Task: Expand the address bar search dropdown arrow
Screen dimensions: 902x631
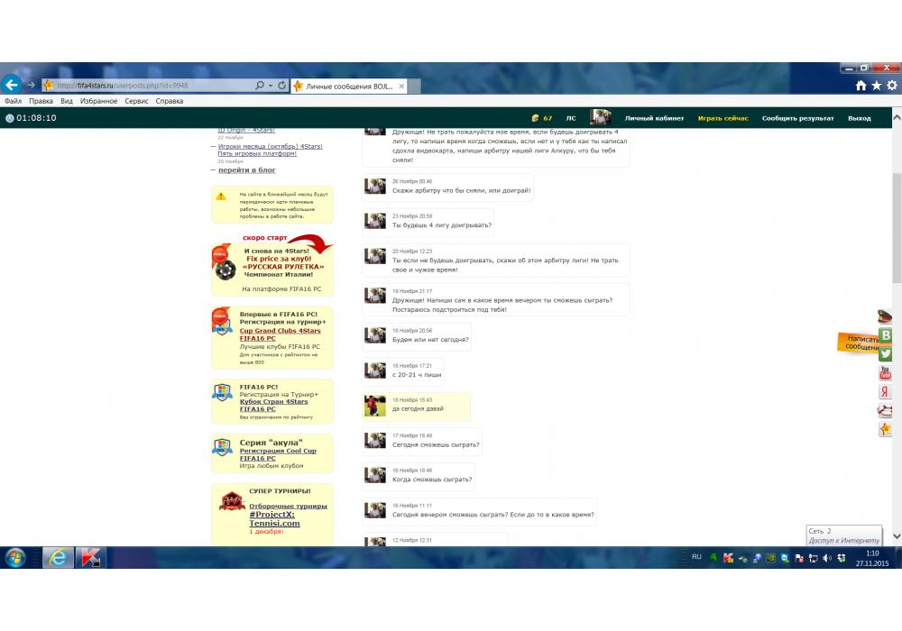Action: click(271, 86)
